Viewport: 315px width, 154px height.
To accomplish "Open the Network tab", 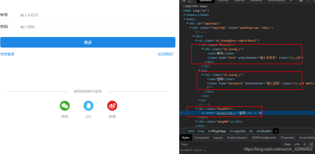I will click(x=256, y=1).
